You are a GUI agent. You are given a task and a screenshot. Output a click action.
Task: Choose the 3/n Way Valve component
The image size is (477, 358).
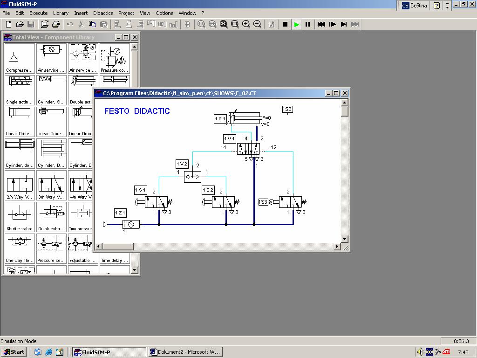point(51,185)
